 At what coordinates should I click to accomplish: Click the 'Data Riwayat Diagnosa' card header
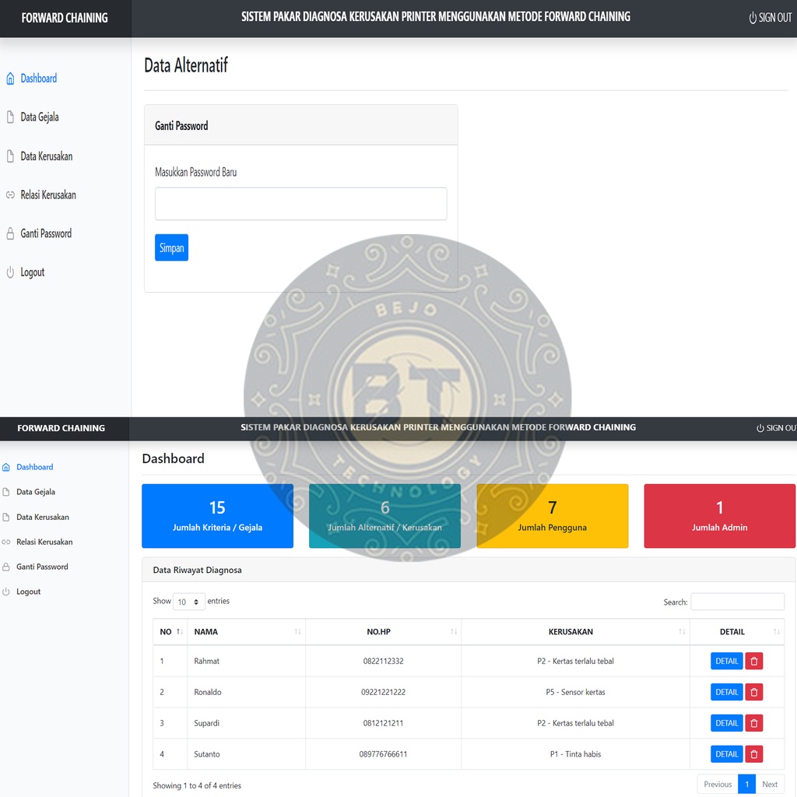(x=468, y=570)
